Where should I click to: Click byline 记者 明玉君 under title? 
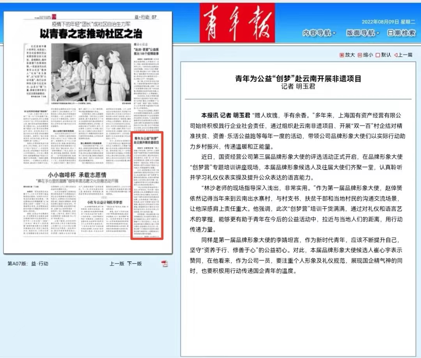(x=298, y=87)
